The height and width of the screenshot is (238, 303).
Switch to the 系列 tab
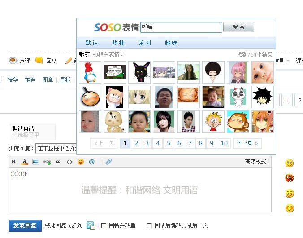(145, 43)
